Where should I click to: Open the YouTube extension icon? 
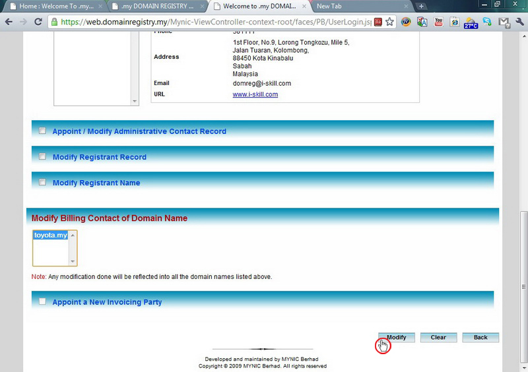pos(438,22)
